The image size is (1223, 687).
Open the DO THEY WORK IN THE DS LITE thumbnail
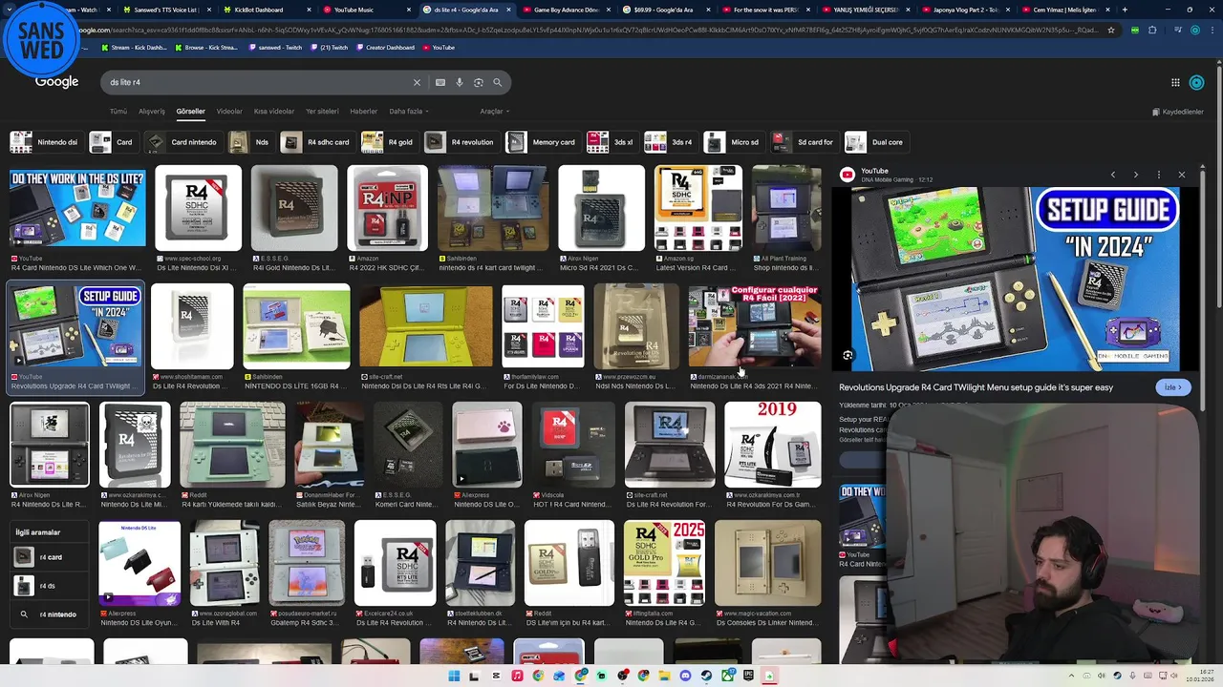click(x=77, y=208)
